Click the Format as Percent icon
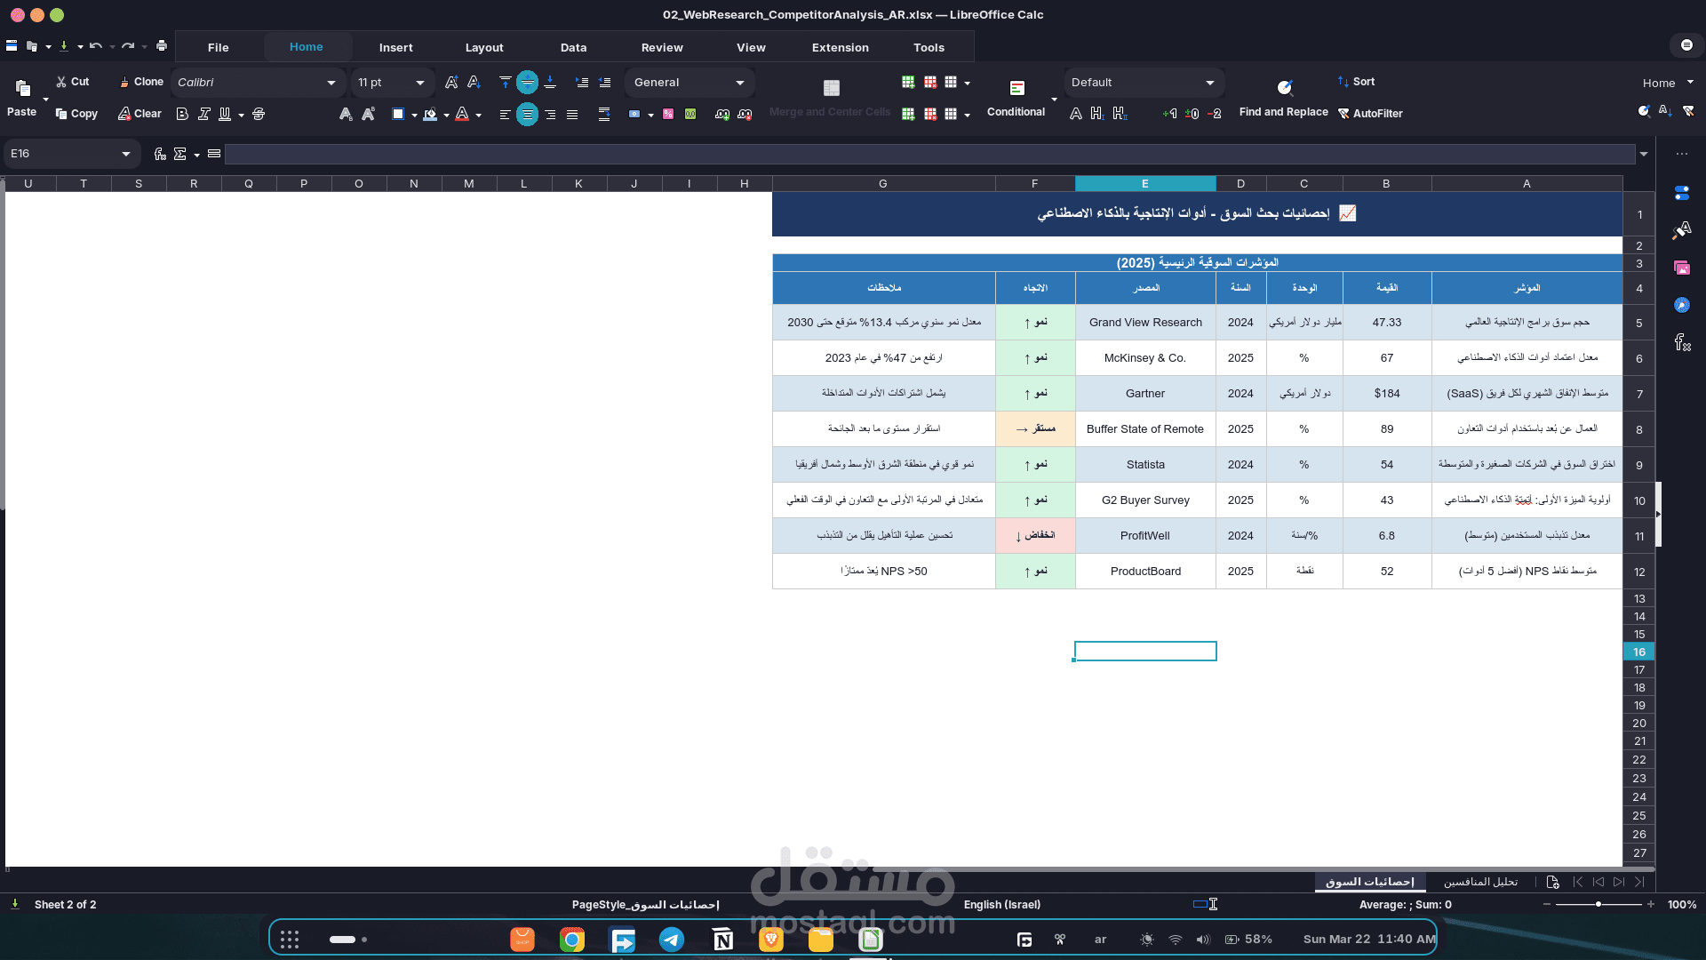The height and width of the screenshot is (960, 1706). [x=668, y=114]
